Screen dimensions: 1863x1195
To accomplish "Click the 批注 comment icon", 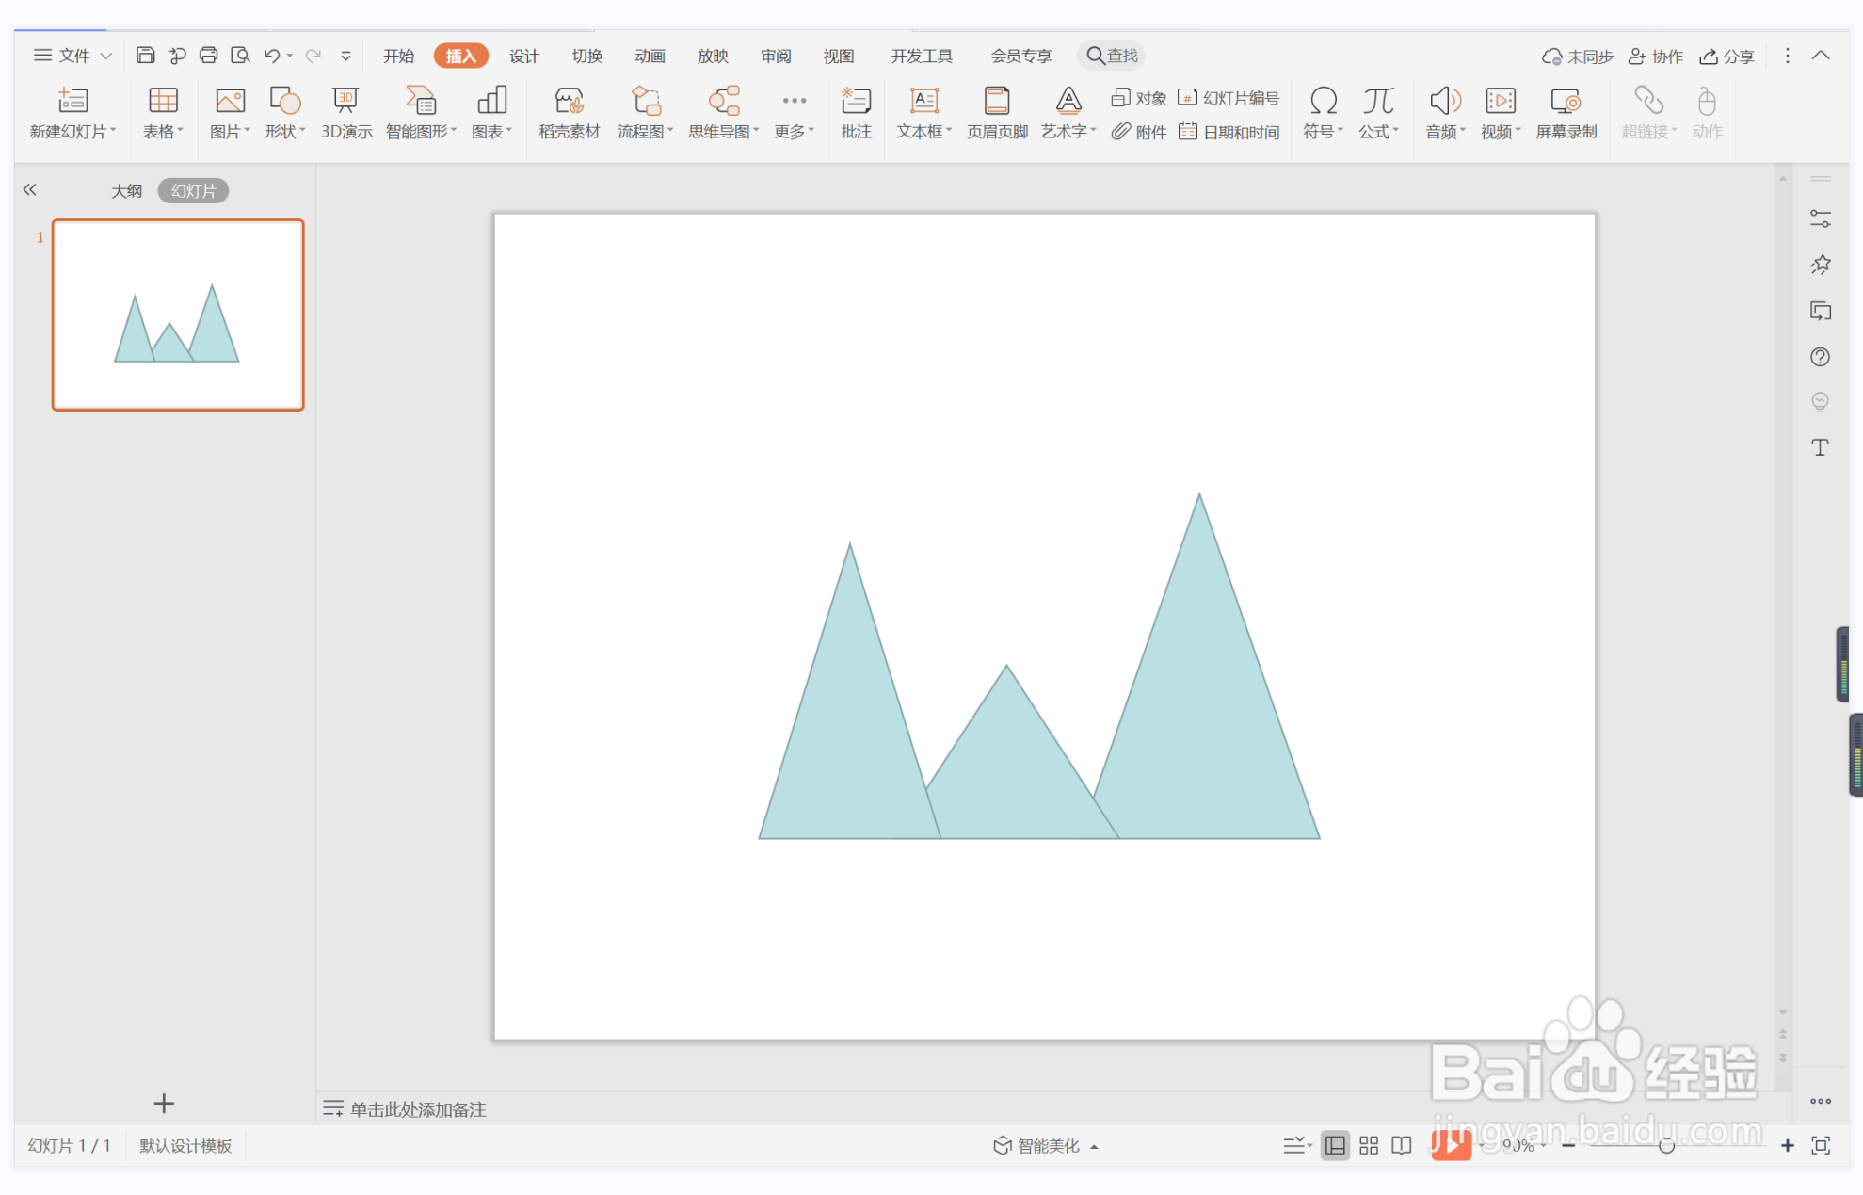I will click(856, 113).
